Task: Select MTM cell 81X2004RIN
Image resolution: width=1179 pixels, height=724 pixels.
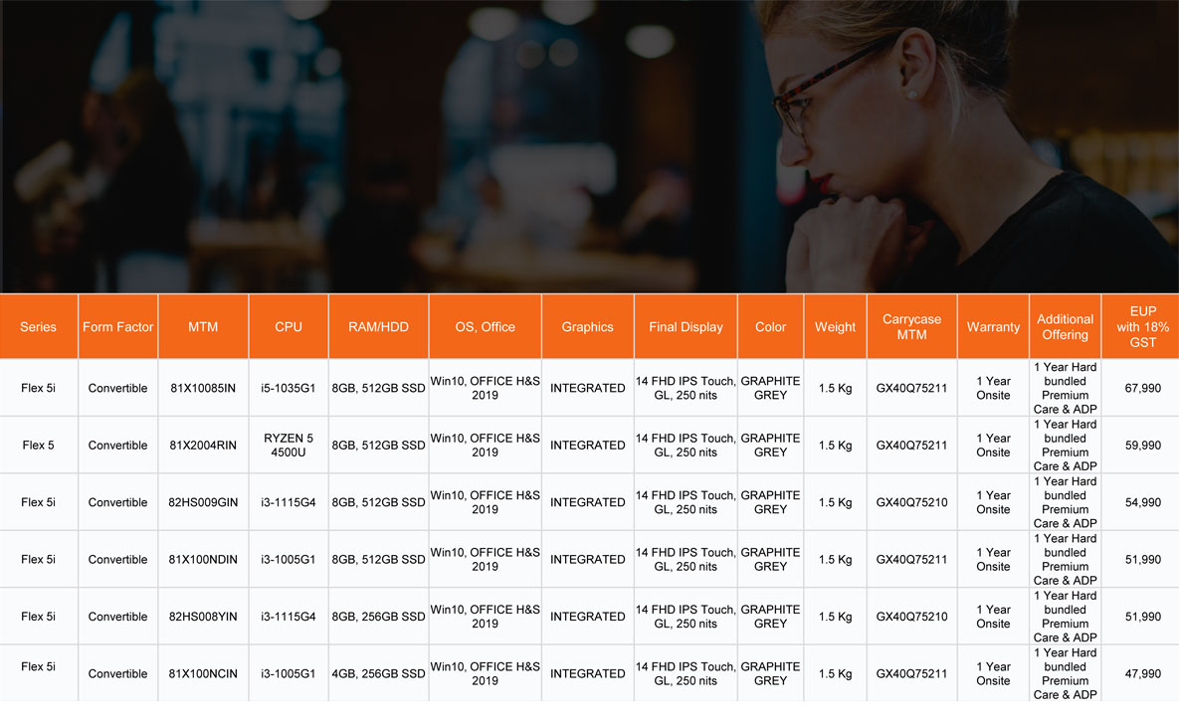Action: pyautogui.click(x=203, y=446)
